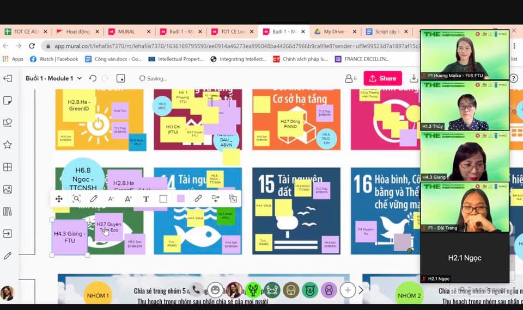Open the icons star tool in sidebar

7,145
